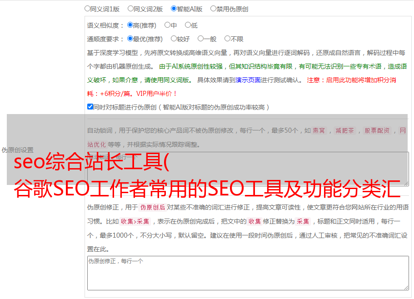
Task: Click into the 伪原创修正 textarea
Action: click(248, 273)
